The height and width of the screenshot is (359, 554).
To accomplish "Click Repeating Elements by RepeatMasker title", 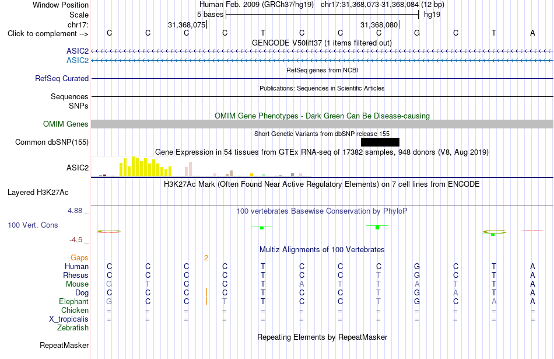I will coord(322,337).
